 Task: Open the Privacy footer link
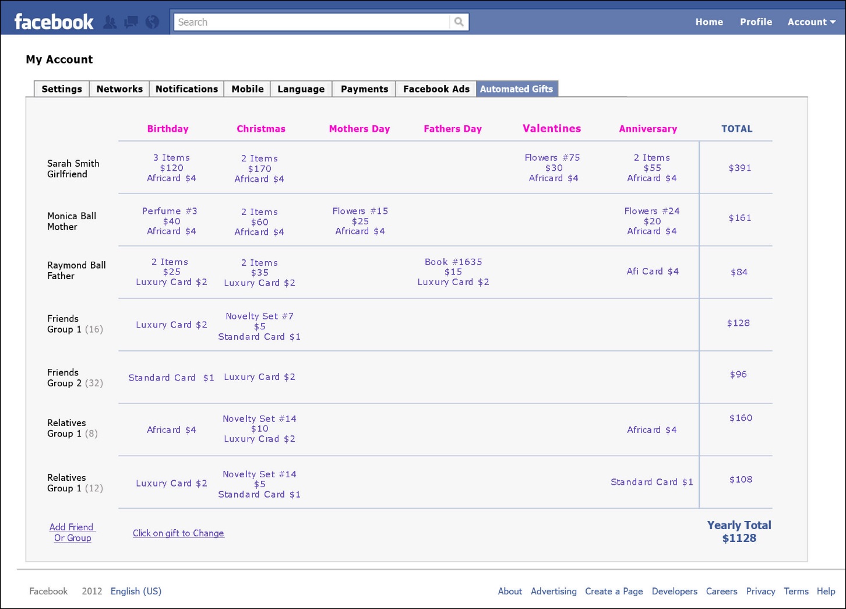point(761,591)
